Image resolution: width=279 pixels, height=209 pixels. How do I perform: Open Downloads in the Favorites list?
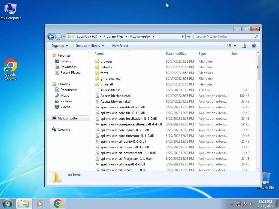(68, 67)
